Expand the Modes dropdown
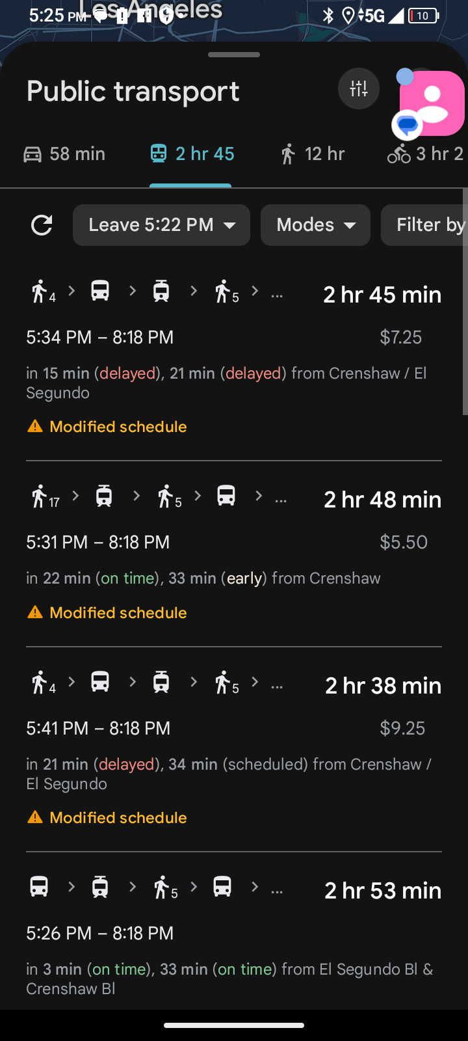 click(315, 225)
